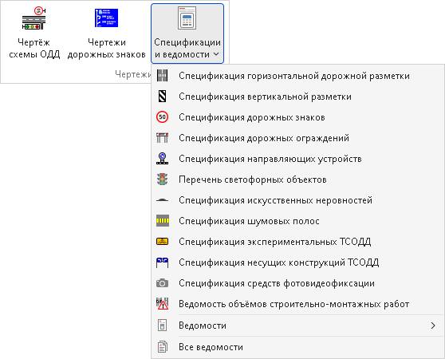
Task: Click the horizontal road marking specification icon
Action: [163, 76]
